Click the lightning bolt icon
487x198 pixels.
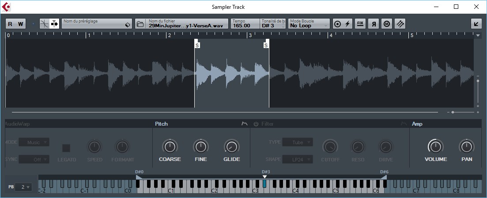tap(347, 24)
